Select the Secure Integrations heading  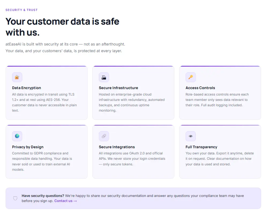(x=117, y=147)
